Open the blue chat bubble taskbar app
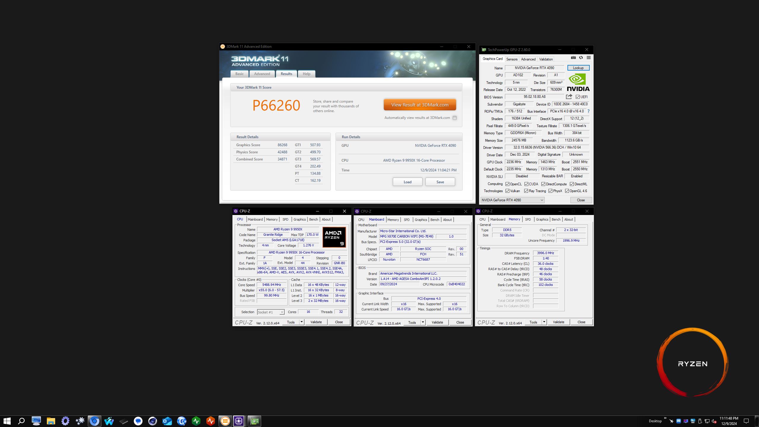The height and width of the screenshot is (427, 759). [138, 421]
